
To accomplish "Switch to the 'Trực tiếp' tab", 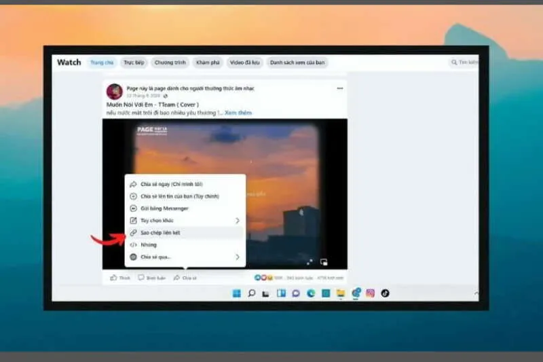I will coord(134,62).
